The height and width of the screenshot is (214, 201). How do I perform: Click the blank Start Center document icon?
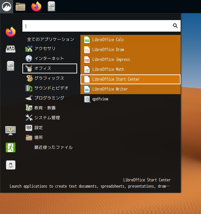coord(87,79)
